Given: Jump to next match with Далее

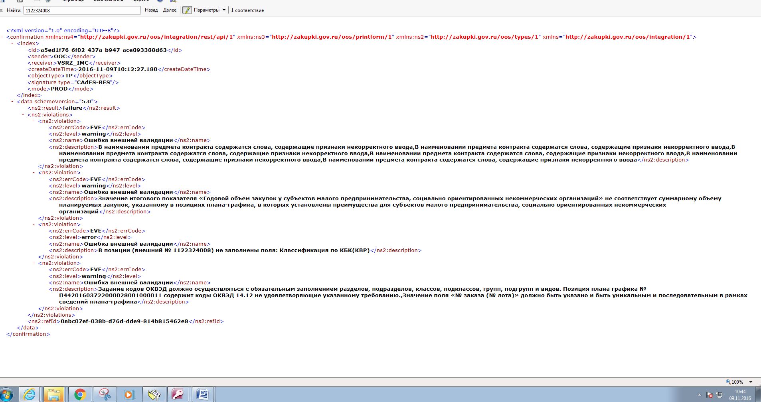Looking at the screenshot, I should 170,10.
